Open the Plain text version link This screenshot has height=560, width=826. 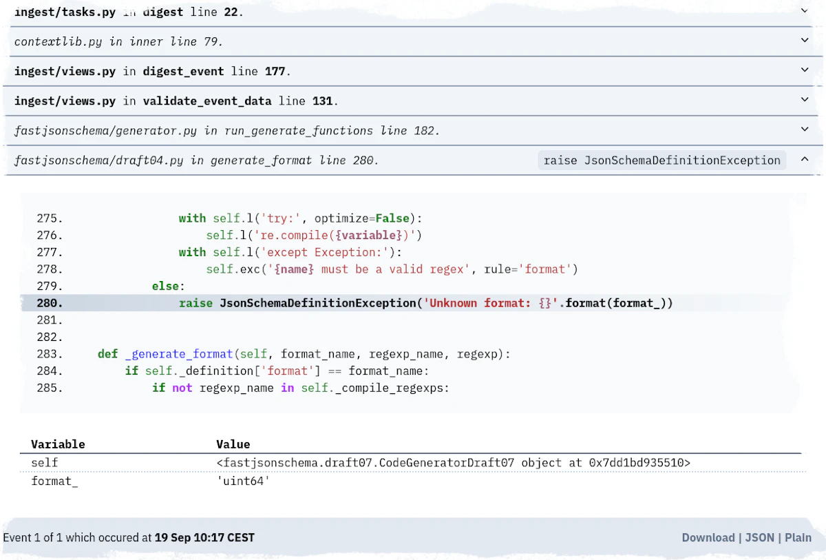click(798, 537)
